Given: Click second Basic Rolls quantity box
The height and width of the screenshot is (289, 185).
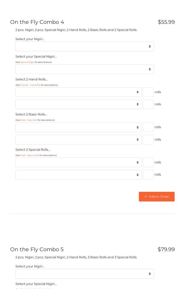Looking at the screenshot, I should point(148,140).
